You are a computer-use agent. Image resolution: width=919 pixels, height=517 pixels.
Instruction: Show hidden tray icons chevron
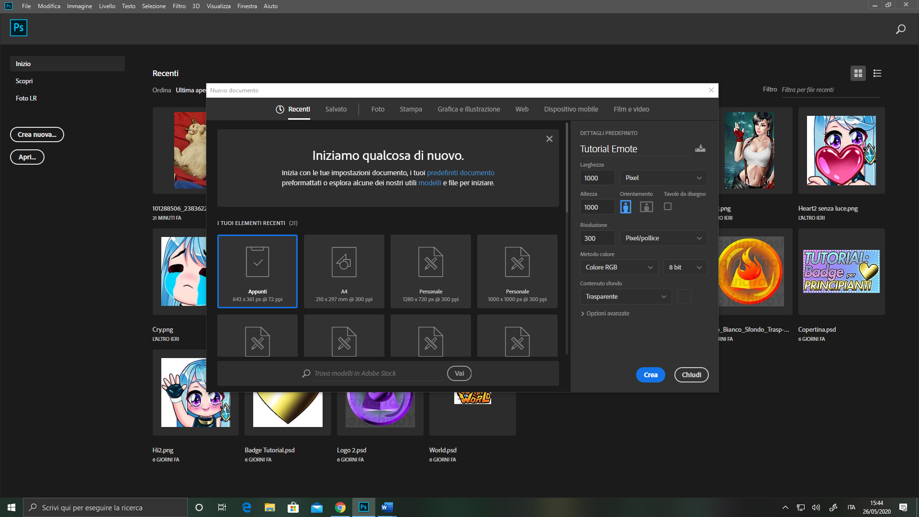coord(785,507)
